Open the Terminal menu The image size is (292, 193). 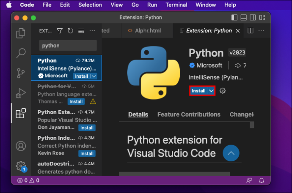[x=176, y=5]
